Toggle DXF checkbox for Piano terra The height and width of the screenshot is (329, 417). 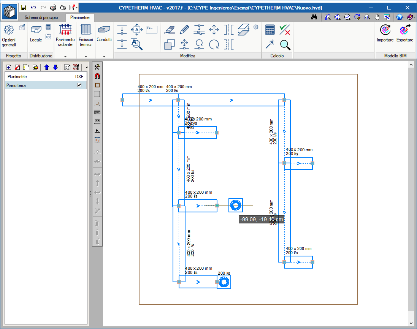click(x=79, y=85)
